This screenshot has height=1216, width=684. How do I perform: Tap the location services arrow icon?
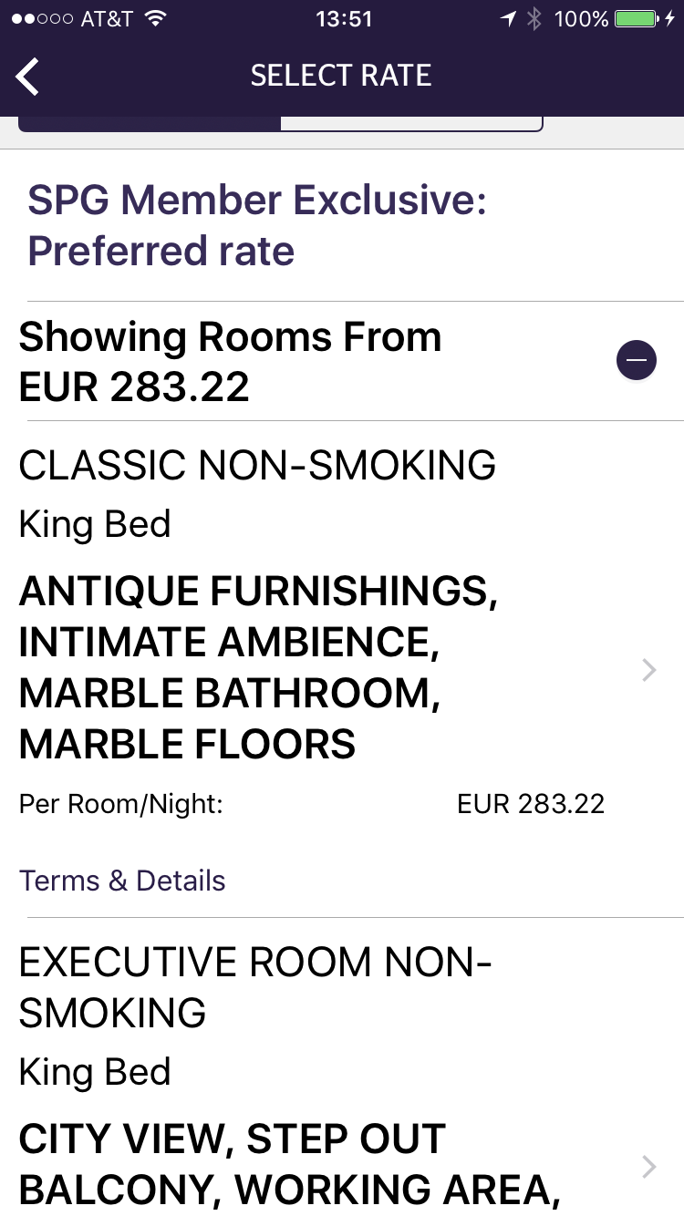tap(508, 19)
